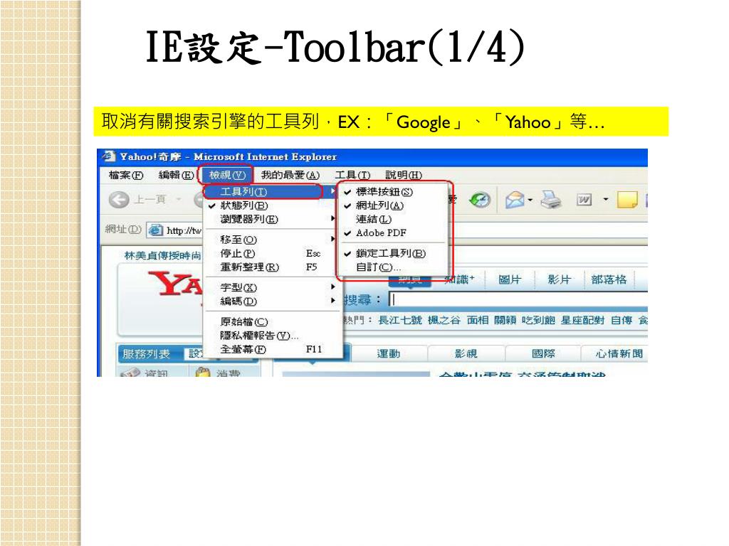The height and width of the screenshot is (546, 729).
Task: Open dropdown arrow beside Word edit icon
Action: 605,200
